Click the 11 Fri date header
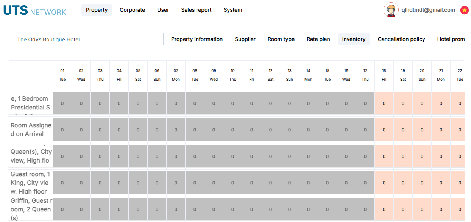 tap(252, 75)
